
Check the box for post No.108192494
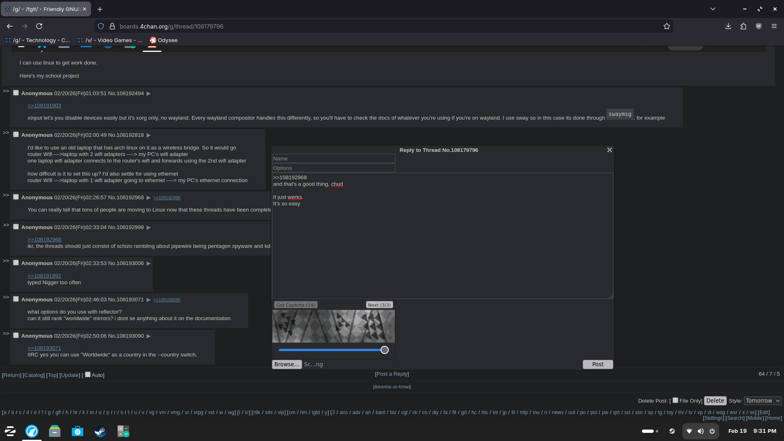pos(16,93)
